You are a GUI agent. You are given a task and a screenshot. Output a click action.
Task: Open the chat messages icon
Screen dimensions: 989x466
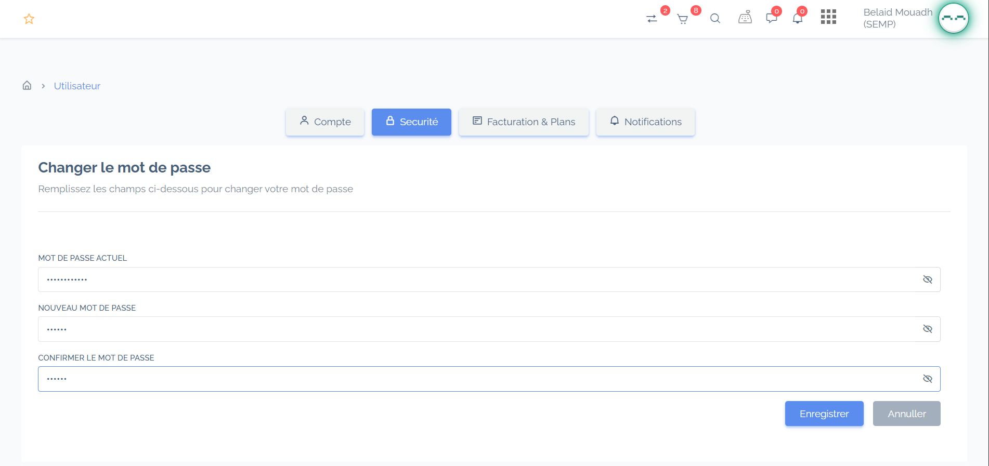click(772, 19)
